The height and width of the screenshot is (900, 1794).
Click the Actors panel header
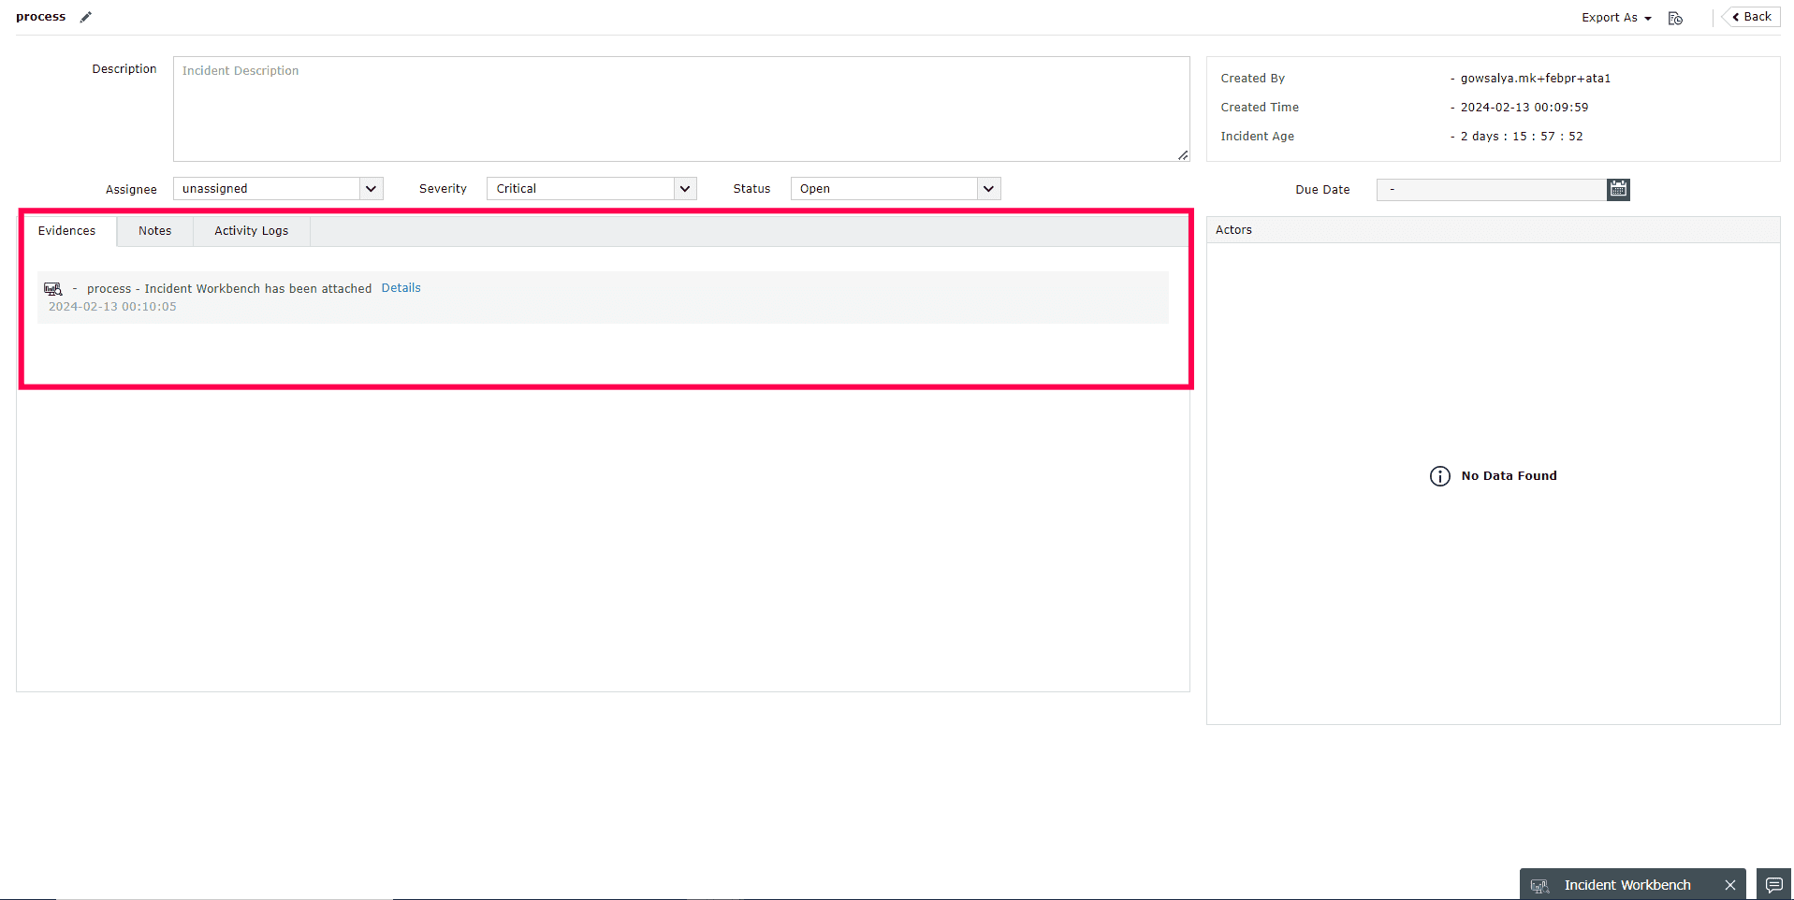[x=1493, y=230]
